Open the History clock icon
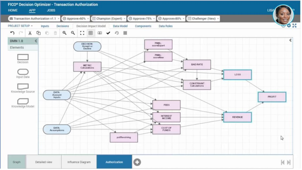 coord(117,33)
